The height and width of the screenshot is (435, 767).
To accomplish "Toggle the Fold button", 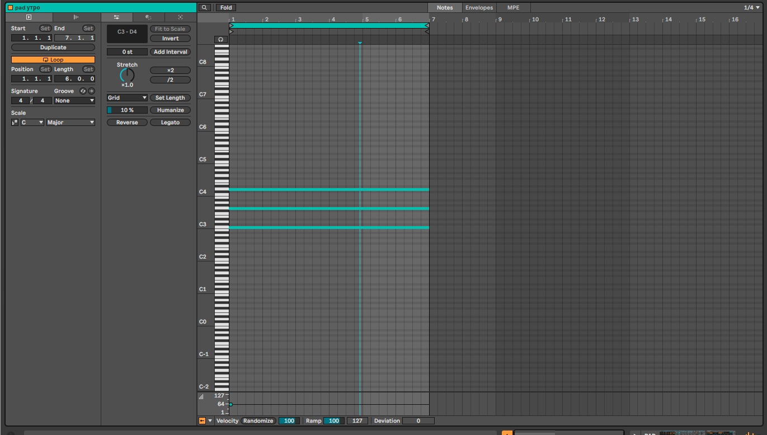I will pyautogui.click(x=226, y=8).
